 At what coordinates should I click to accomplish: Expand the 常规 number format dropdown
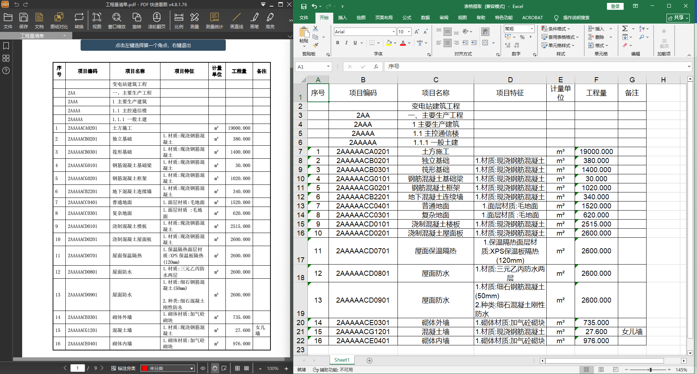(532, 29)
